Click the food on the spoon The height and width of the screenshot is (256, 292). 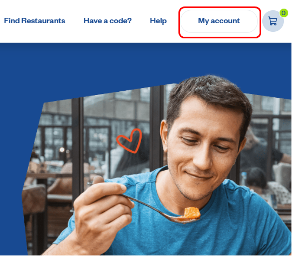pos(192,213)
